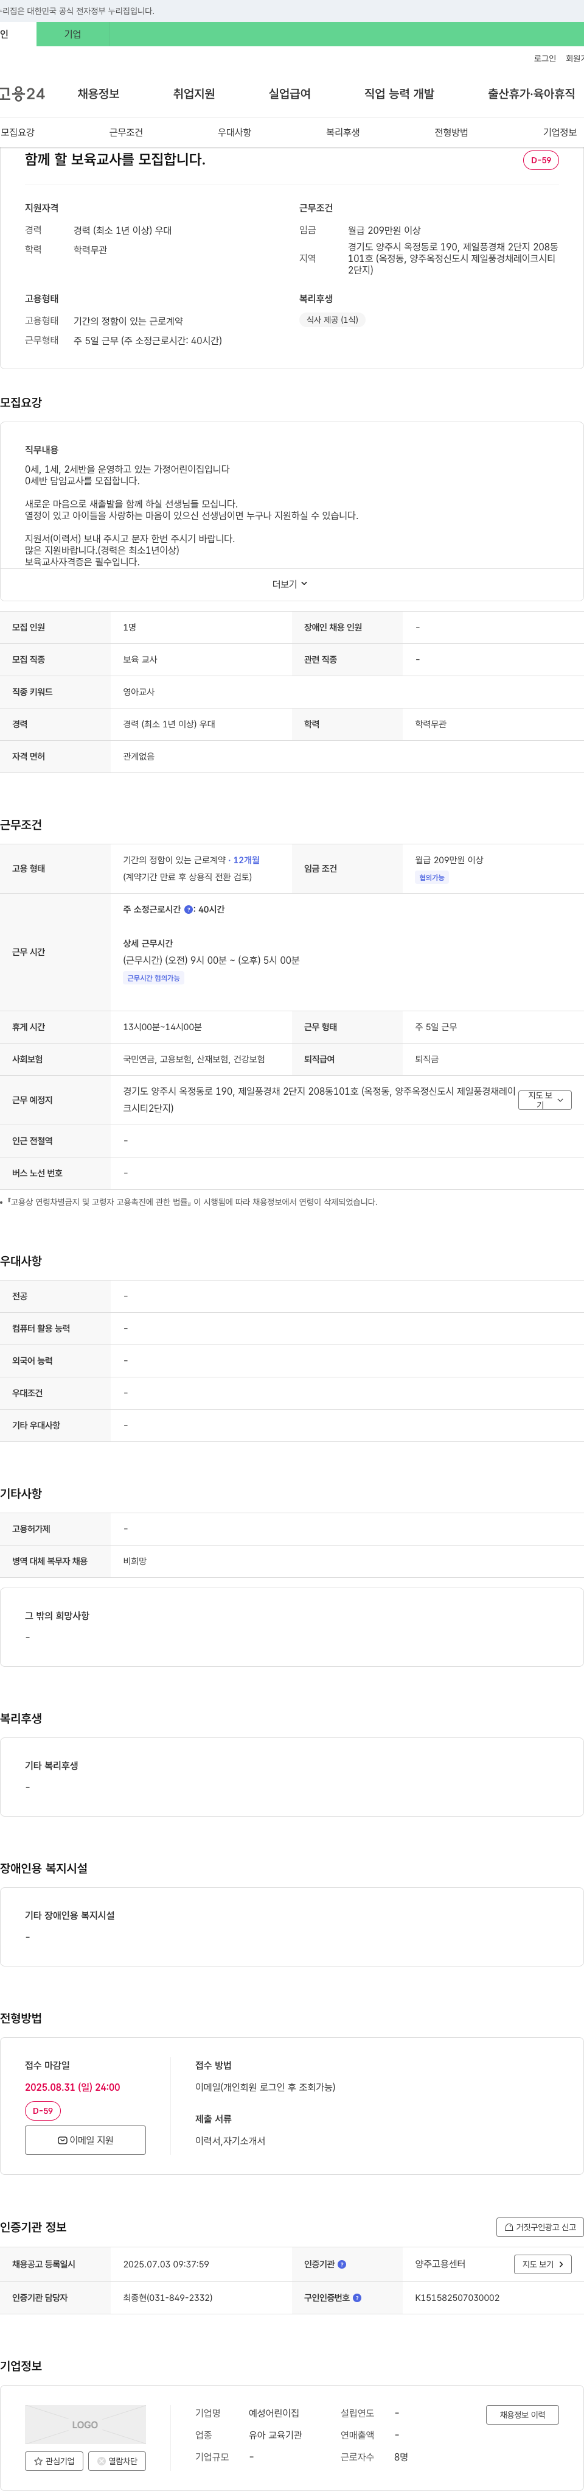
Task: Open the 지도 보기 dropdown beside 근무 예정지
Action: [x=546, y=1100]
